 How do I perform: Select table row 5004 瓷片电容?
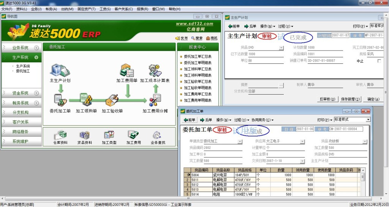272,175
